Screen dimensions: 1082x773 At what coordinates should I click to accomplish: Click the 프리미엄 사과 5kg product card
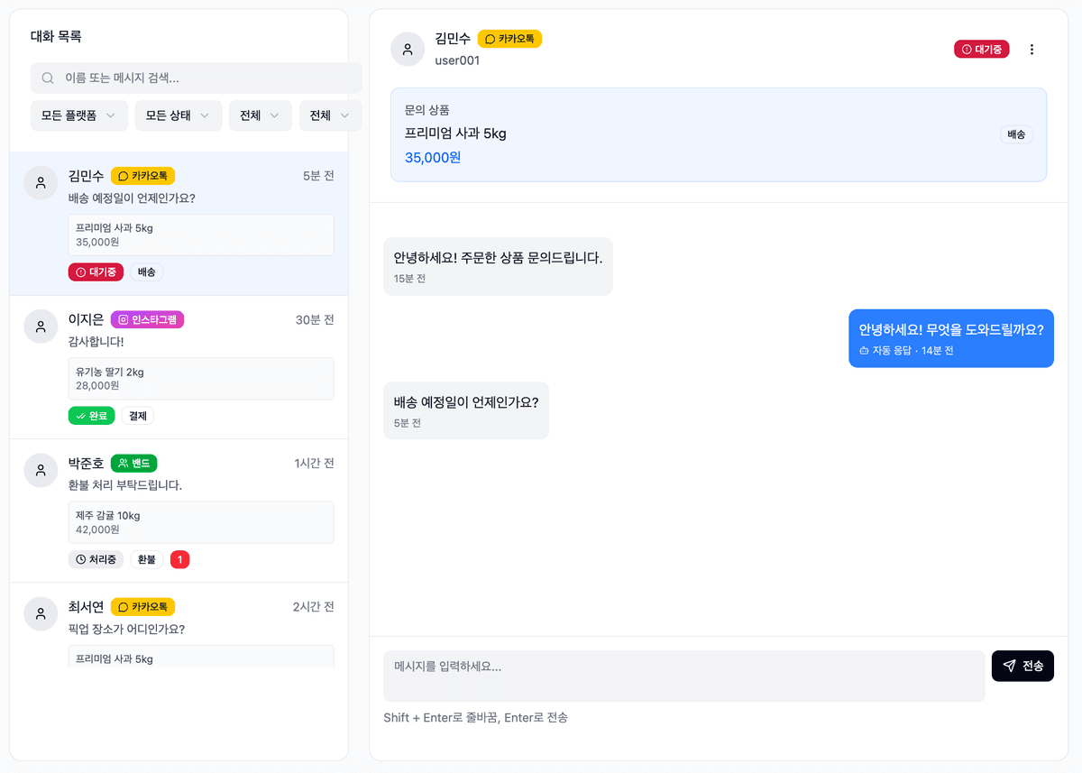click(x=718, y=133)
